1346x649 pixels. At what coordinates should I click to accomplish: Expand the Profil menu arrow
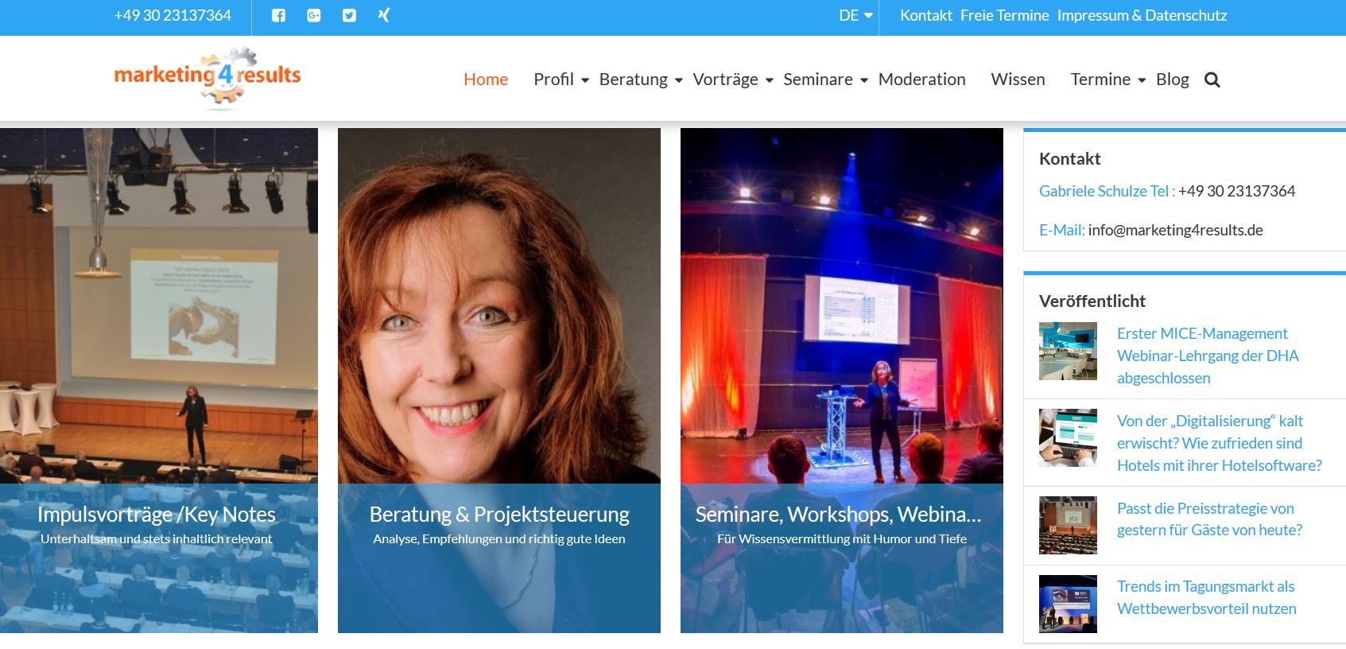pyautogui.click(x=585, y=80)
